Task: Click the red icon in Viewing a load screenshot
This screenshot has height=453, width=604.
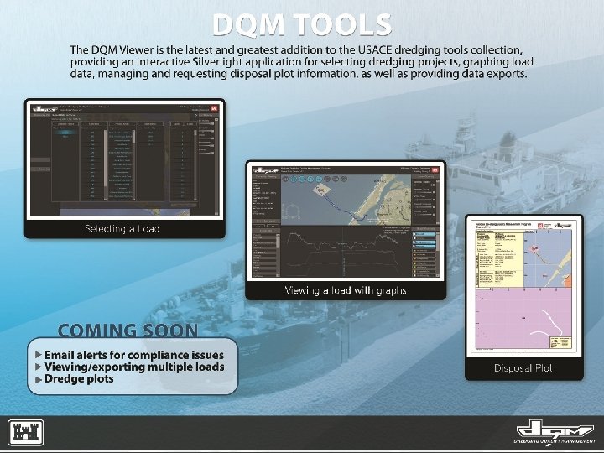Action: [435, 170]
